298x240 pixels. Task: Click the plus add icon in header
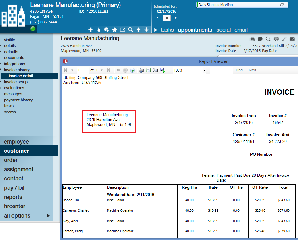(x=91, y=30)
